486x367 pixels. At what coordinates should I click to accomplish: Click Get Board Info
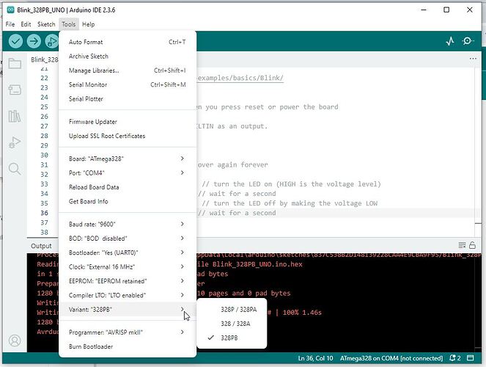coord(128,201)
